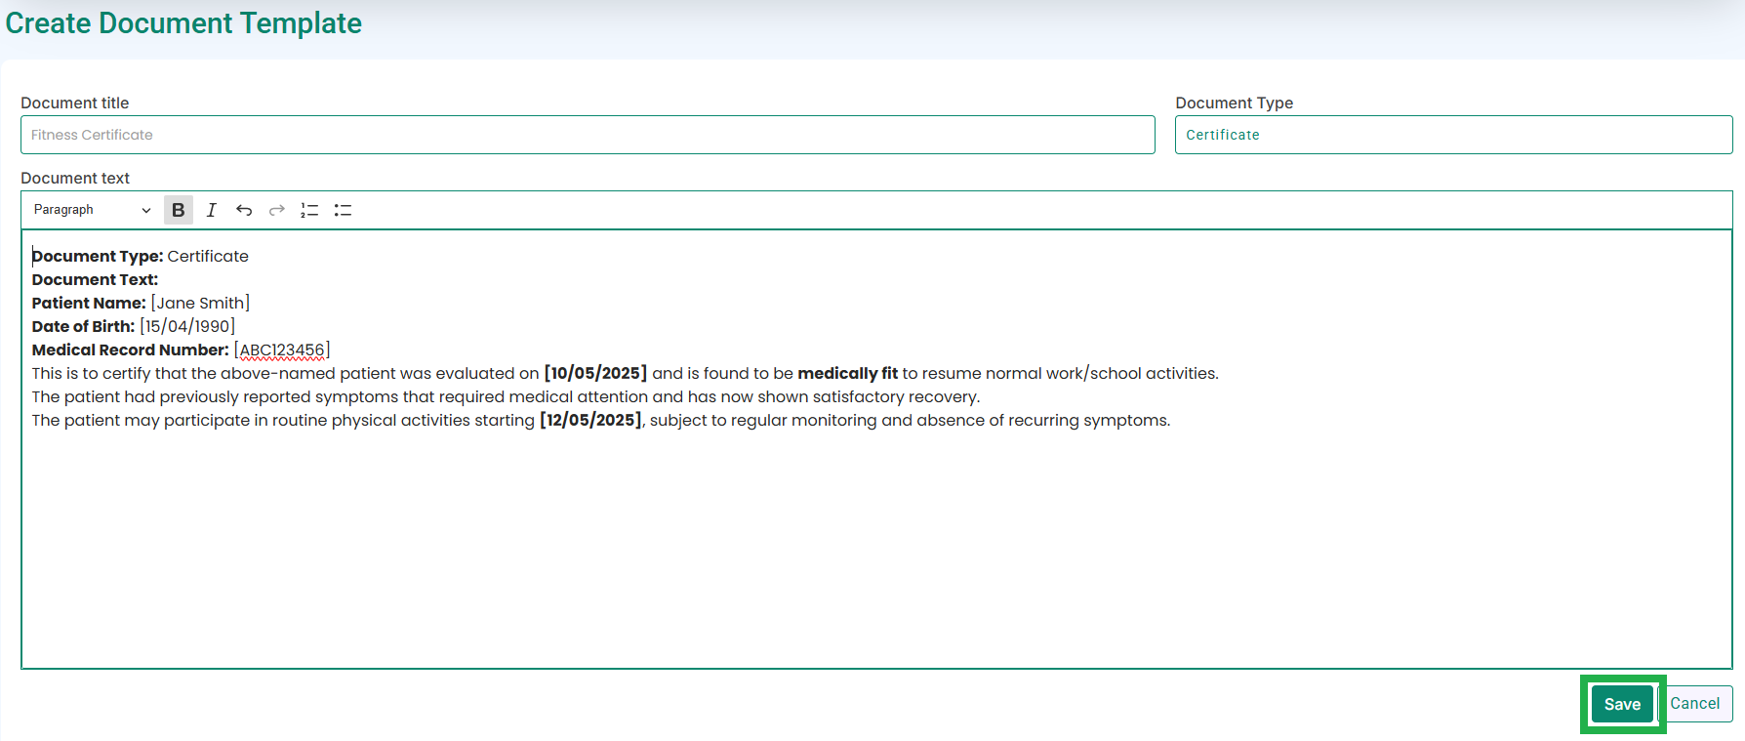Viewport: 1745px width, 741px height.
Task: Click the misspelled word ABC123456
Action: (x=282, y=350)
